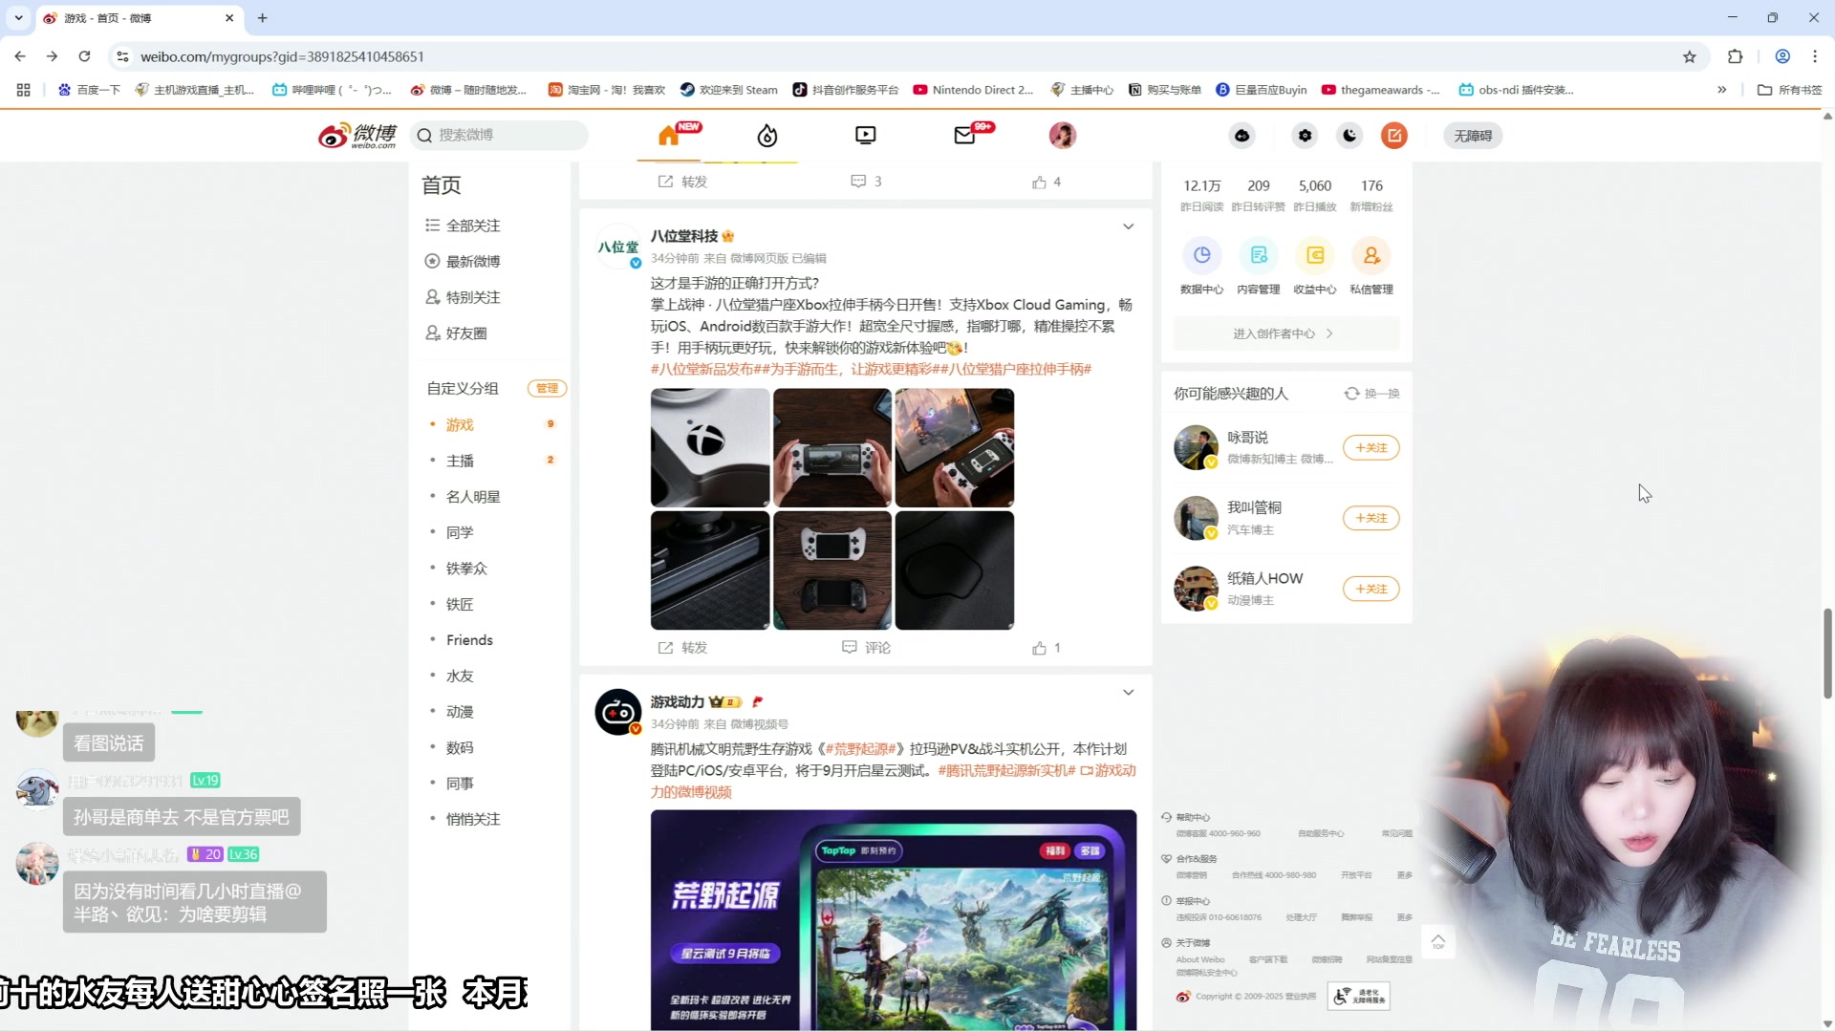Viewport: 1835px width, 1032px height.
Task: Open 内容管理 content management icon
Action: (x=1259, y=255)
